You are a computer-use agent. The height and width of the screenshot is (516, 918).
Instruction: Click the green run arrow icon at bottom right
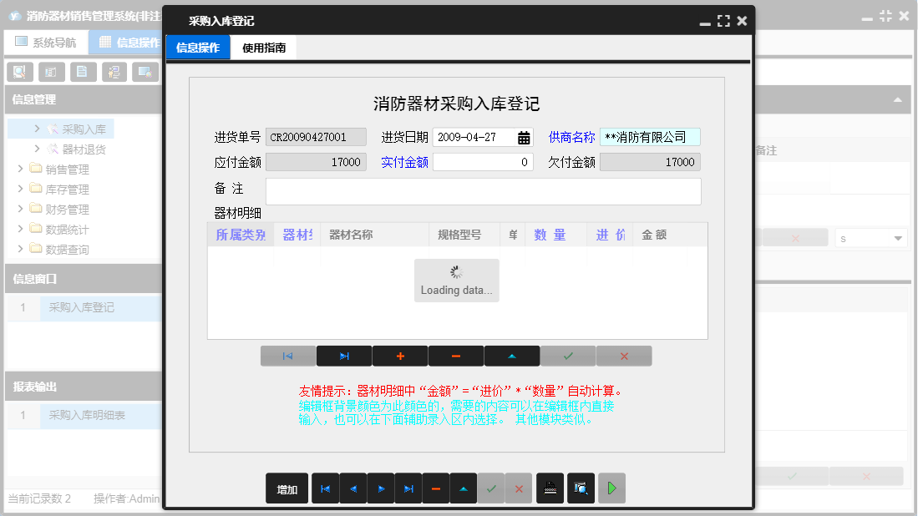click(x=611, y=488)
